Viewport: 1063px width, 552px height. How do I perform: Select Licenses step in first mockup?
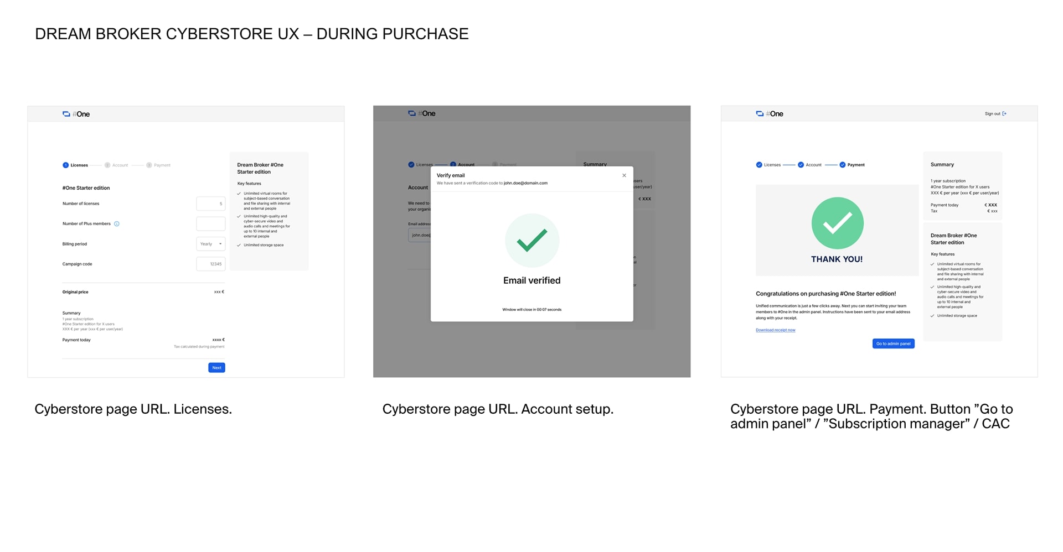point(75,165)
